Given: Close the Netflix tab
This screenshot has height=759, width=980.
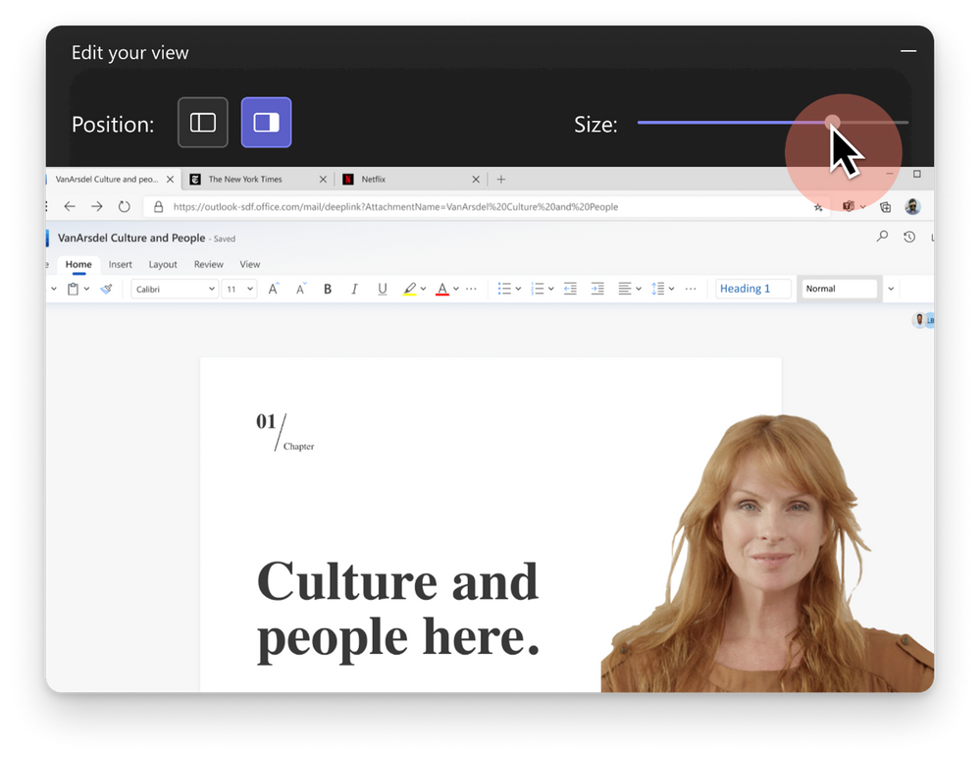Looking at the screenshot, I should click(x=476, y=180).
